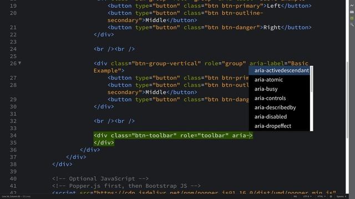The height and width of the screenshot is (199, 355).
Task: Click the editor vertical scrollbar thumb
Action: 347,99
